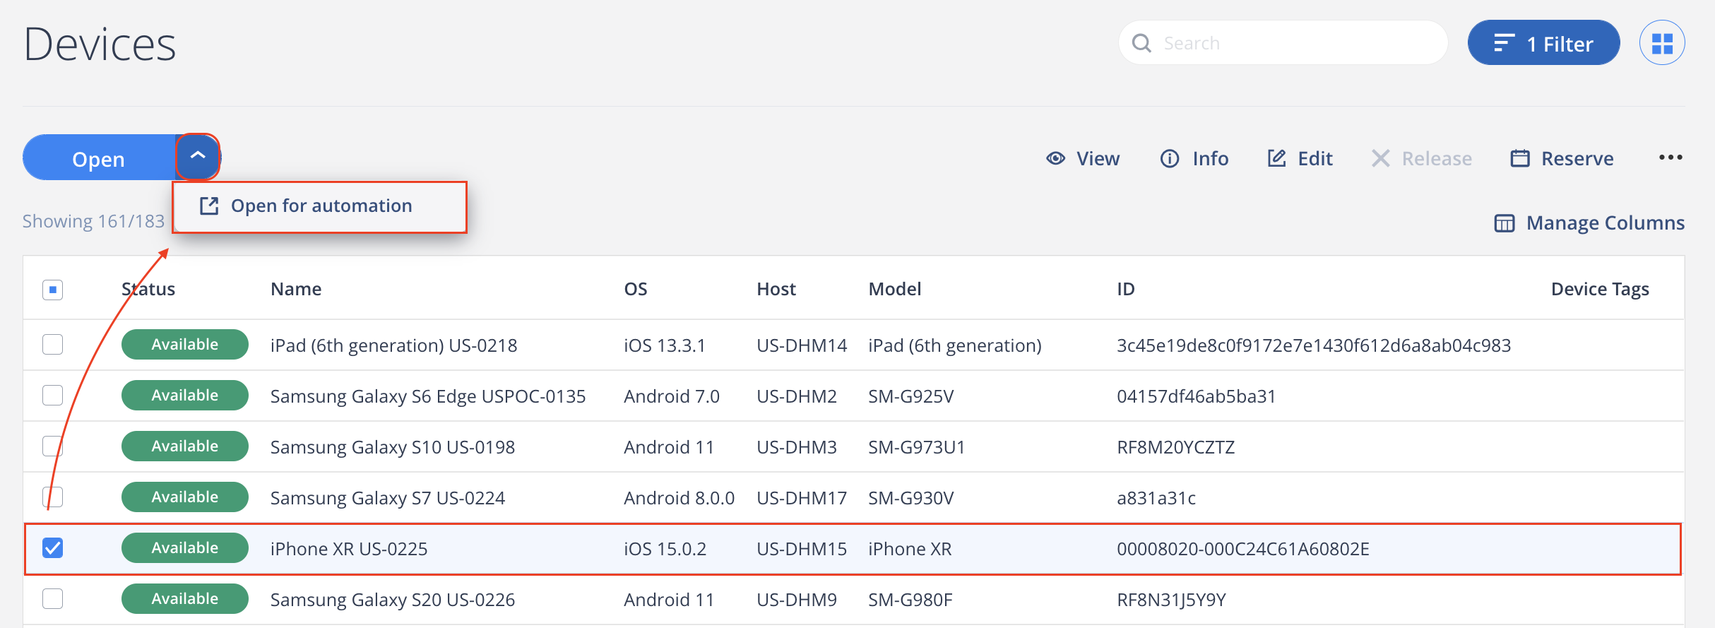Open device Info action
1715x628 pixels.
coord(1194,158)
